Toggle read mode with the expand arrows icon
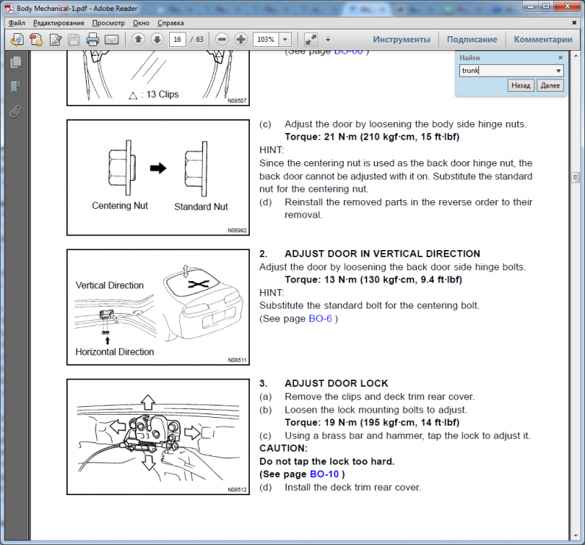Image resolution: width=585 pixels, height=545 pixels. point(311,39)
